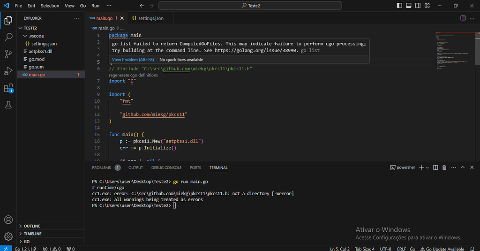Go back with the navigation arrow

point(142,6)
